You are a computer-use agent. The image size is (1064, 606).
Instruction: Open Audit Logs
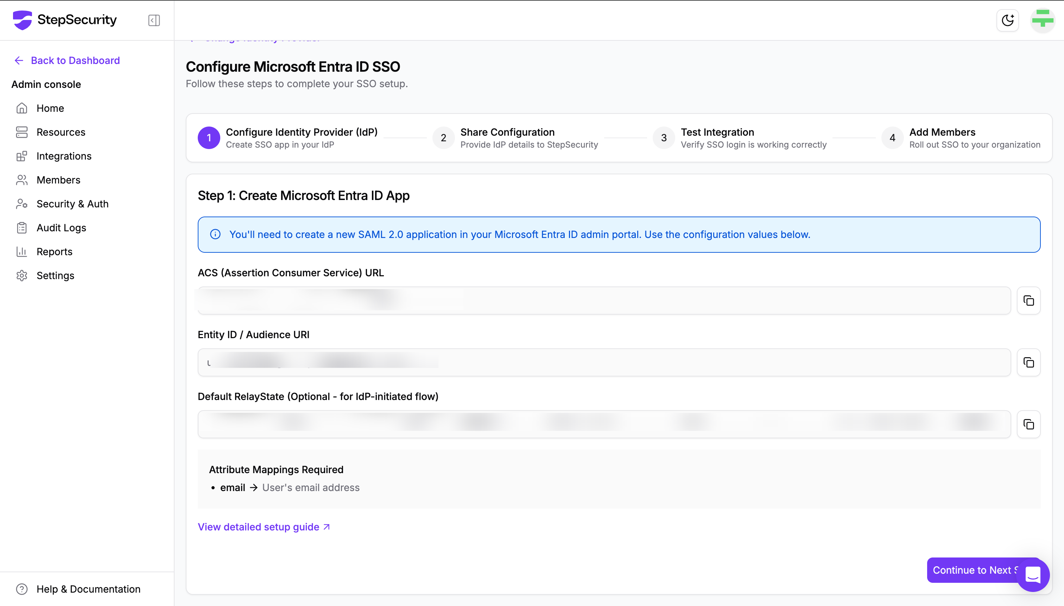61,228
